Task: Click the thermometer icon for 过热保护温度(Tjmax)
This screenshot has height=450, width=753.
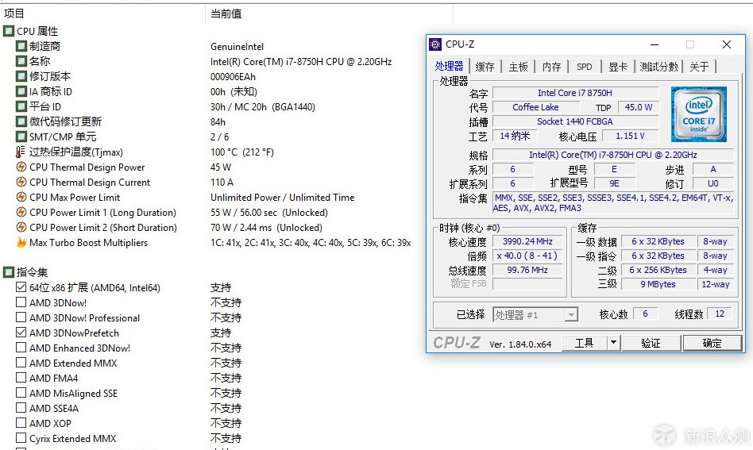Action: [x=20, y=152]
